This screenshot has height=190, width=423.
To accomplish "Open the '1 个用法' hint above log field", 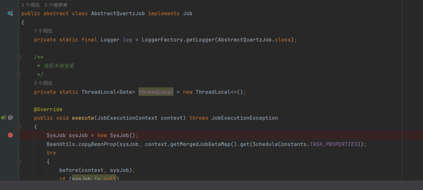I will [43, 31].
